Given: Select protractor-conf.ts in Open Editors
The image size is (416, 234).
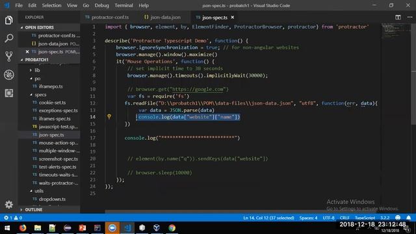Looking at the screenshot, I should (57, 36).
